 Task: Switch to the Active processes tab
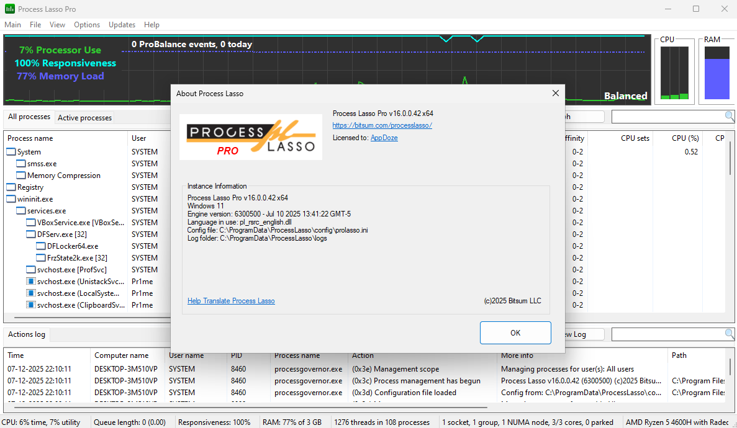[84, 117]
